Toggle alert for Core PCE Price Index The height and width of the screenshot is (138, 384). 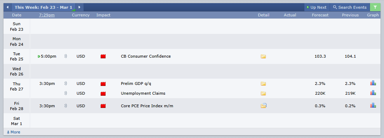pos(65,106)
